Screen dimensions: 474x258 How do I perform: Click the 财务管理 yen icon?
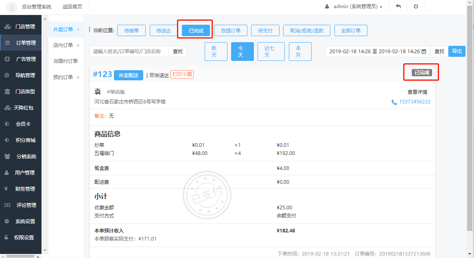click(x=6, y=189)
